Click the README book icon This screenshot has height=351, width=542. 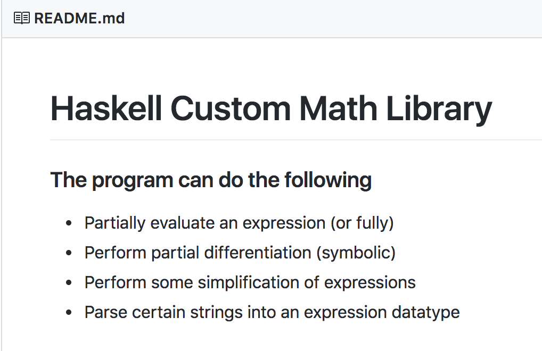22,18
